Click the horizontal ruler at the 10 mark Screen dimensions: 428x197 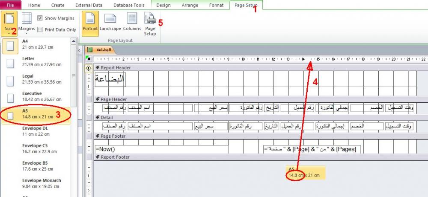click(x=243, y=59)
